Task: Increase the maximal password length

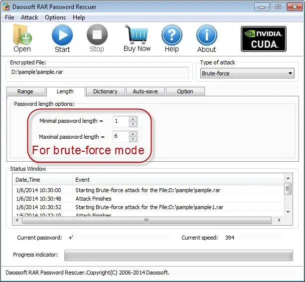Action: (133, 134)
